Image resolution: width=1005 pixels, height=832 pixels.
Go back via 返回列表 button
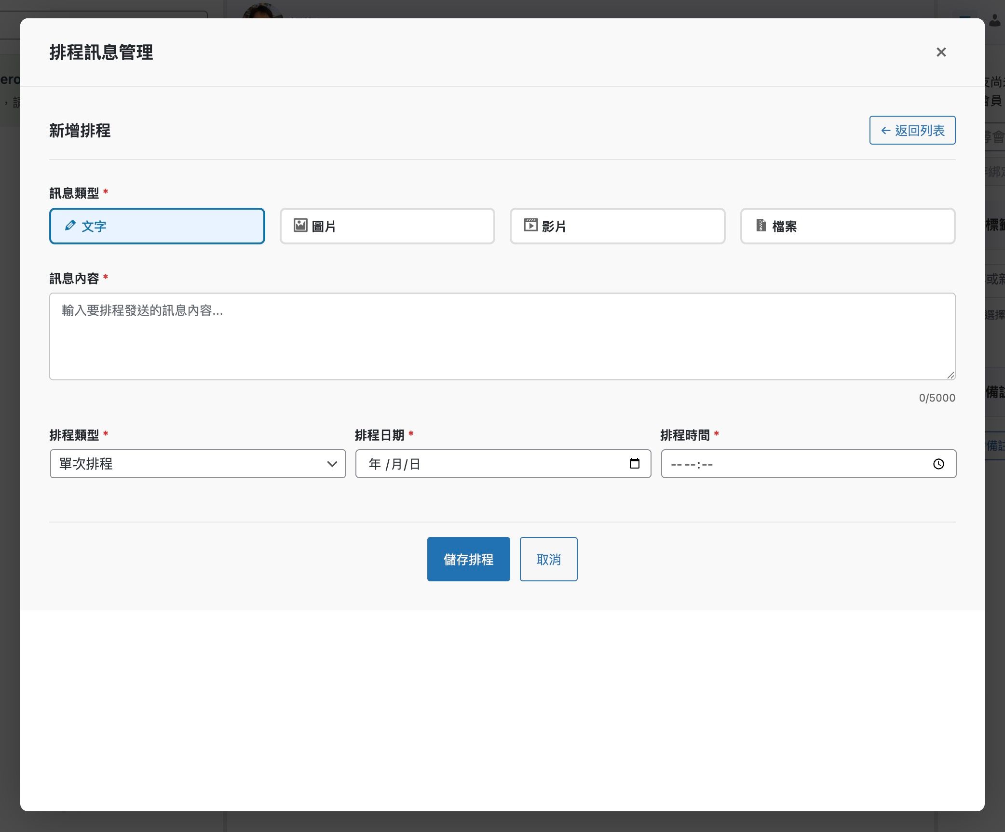912,130
